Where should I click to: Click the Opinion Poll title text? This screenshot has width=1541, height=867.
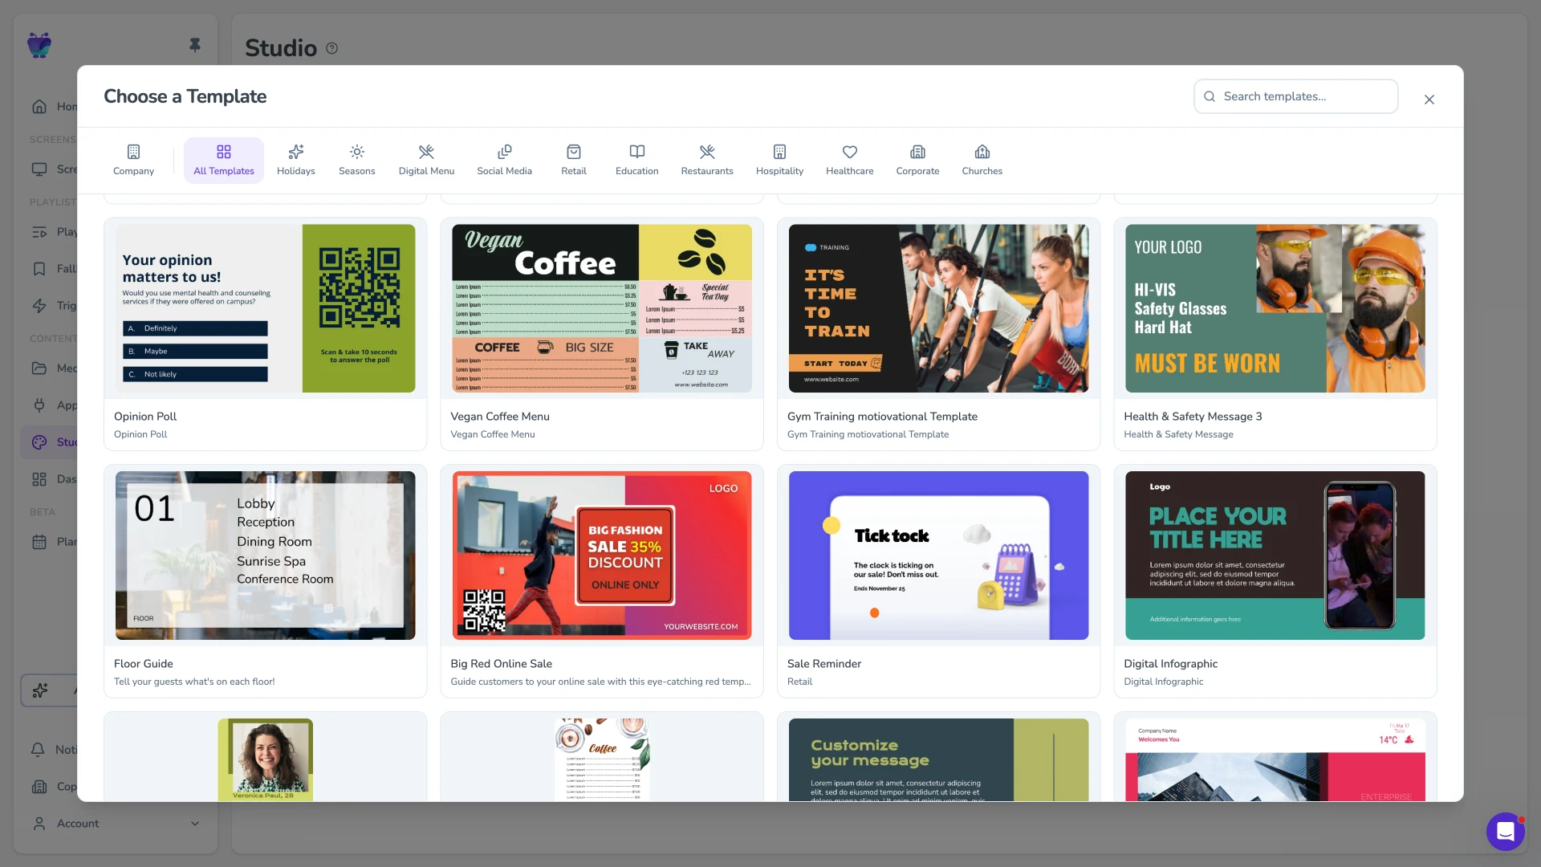click(x=145, y=417)
